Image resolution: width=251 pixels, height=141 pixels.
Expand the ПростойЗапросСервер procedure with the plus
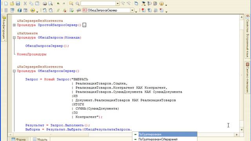[x=14, y=25]
